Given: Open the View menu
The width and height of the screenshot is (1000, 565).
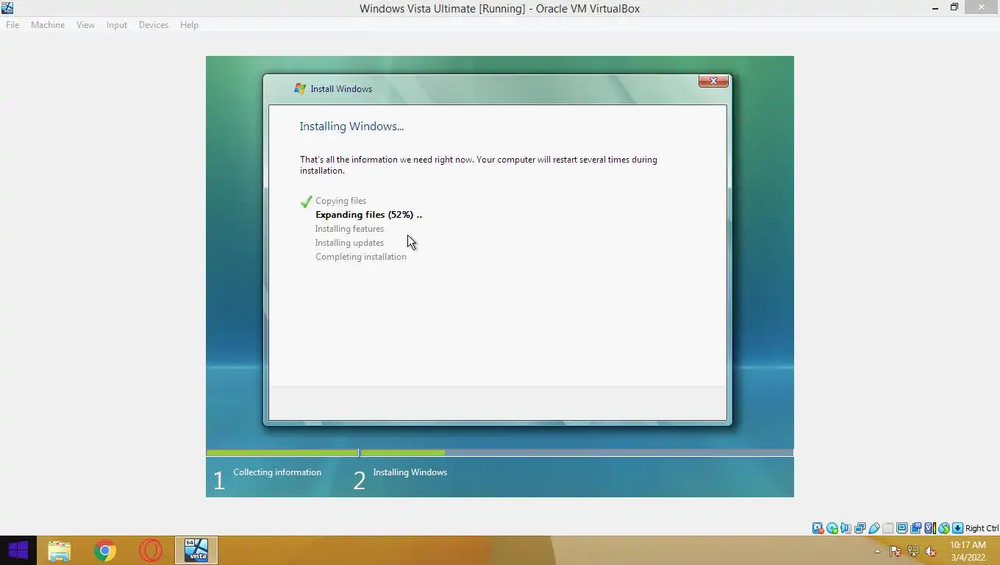Looking at the screenshot, I should (85, 25).
